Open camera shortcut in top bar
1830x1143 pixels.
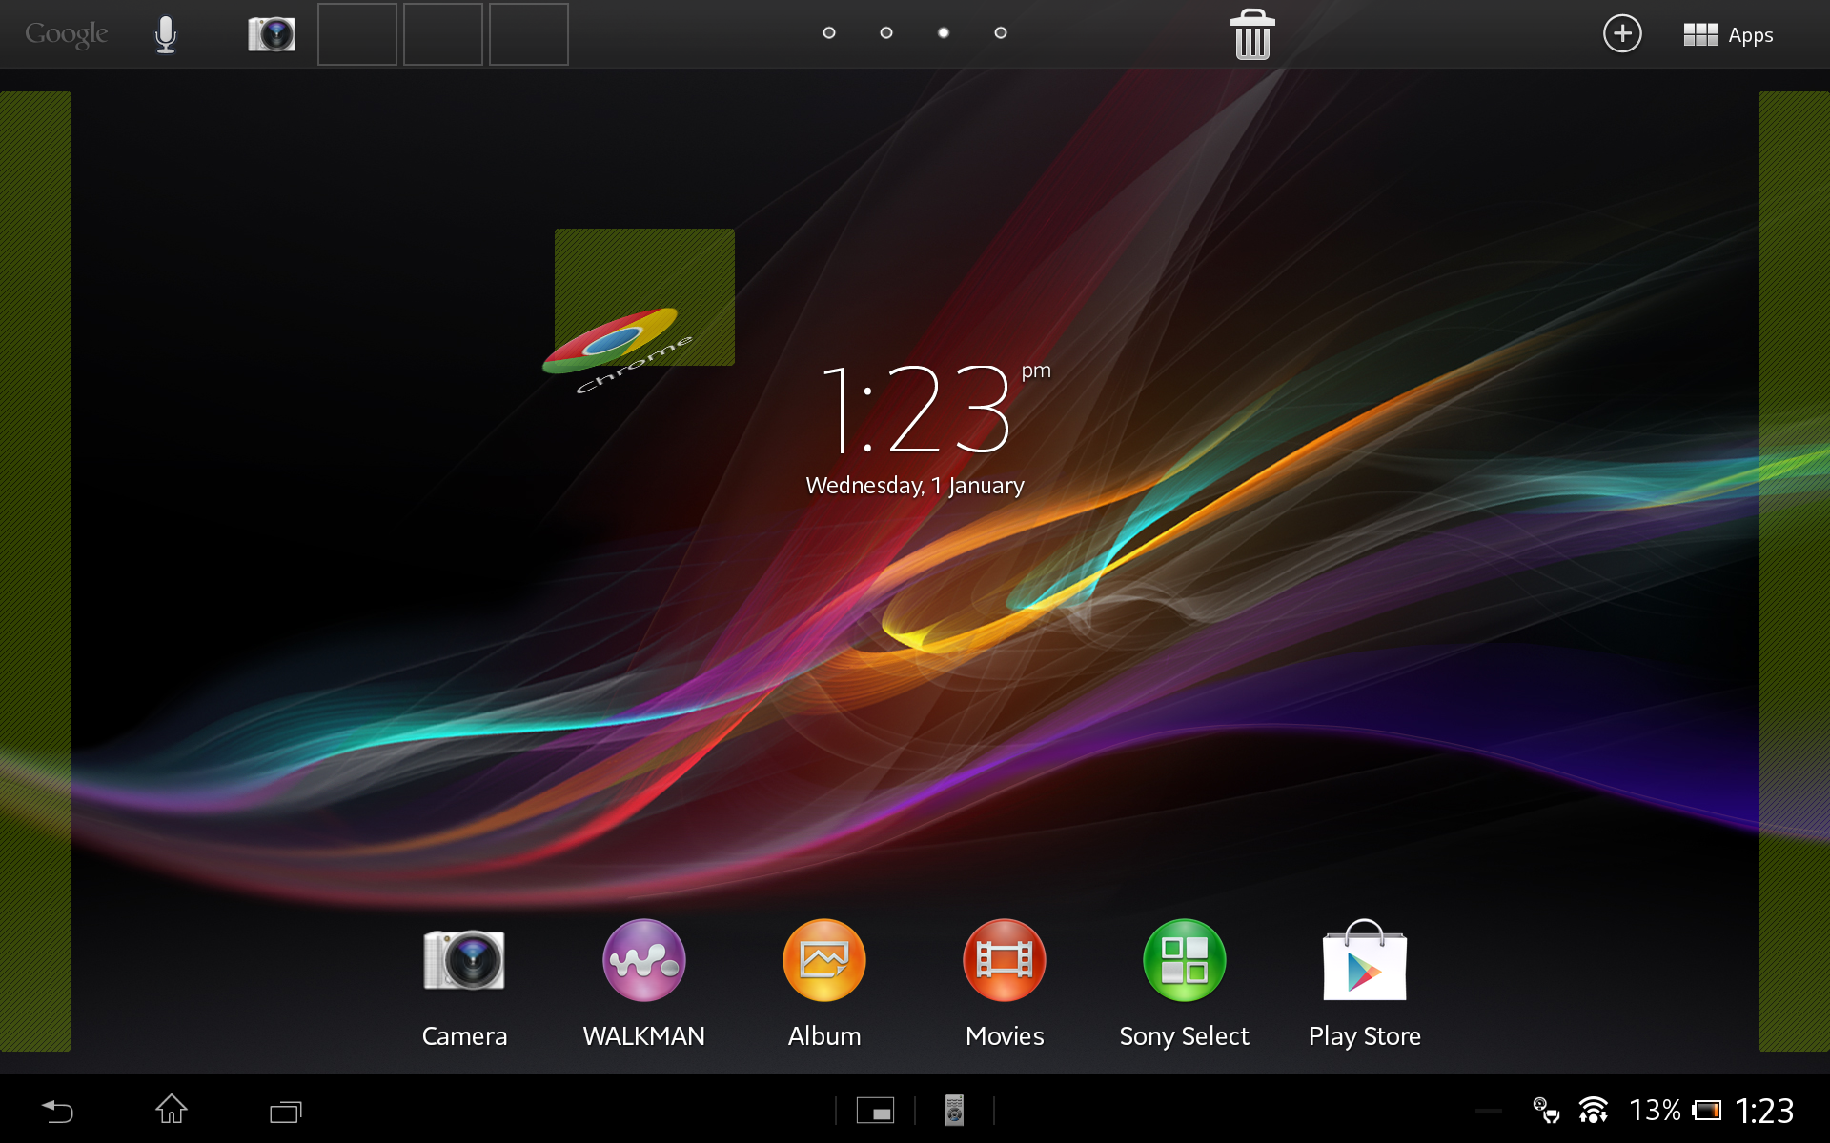click(272, 34)
